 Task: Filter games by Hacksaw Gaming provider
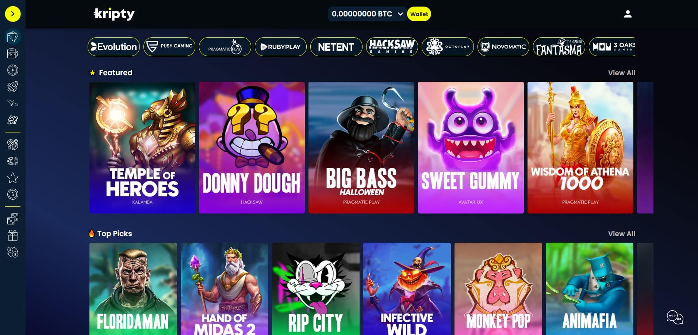[x=392, y=47]
